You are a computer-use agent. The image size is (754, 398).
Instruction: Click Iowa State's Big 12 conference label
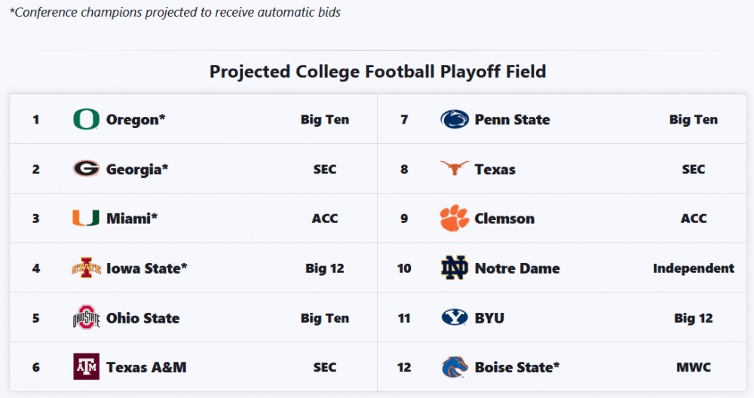pos(324,268)
